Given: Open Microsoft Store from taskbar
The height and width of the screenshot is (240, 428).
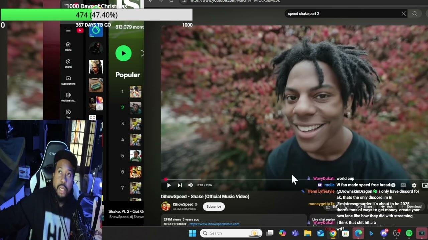Looking at the screenshot, I should tap(346, 233).
